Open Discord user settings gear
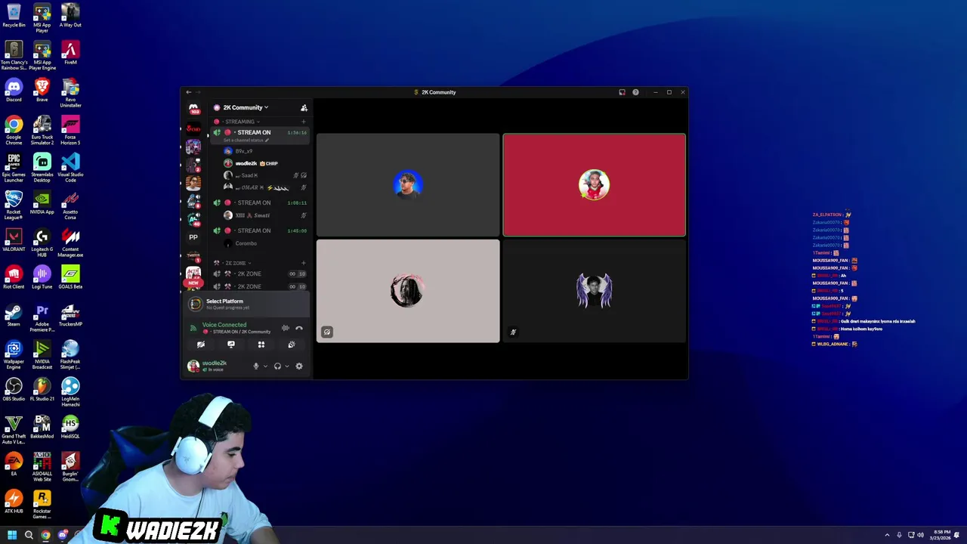The width and height of the screenshot is (967, 544). pos(299,366)
